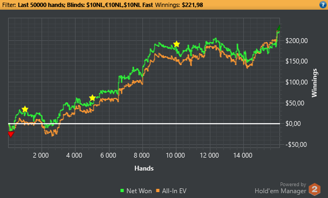
Task: Click the All-In EV legend label
Action: click(174, 190)
